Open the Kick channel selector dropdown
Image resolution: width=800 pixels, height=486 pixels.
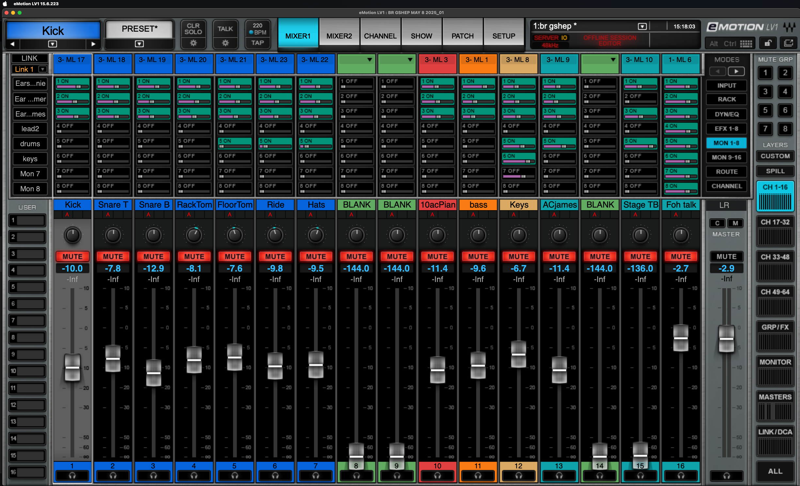click(x=53, y=44)
